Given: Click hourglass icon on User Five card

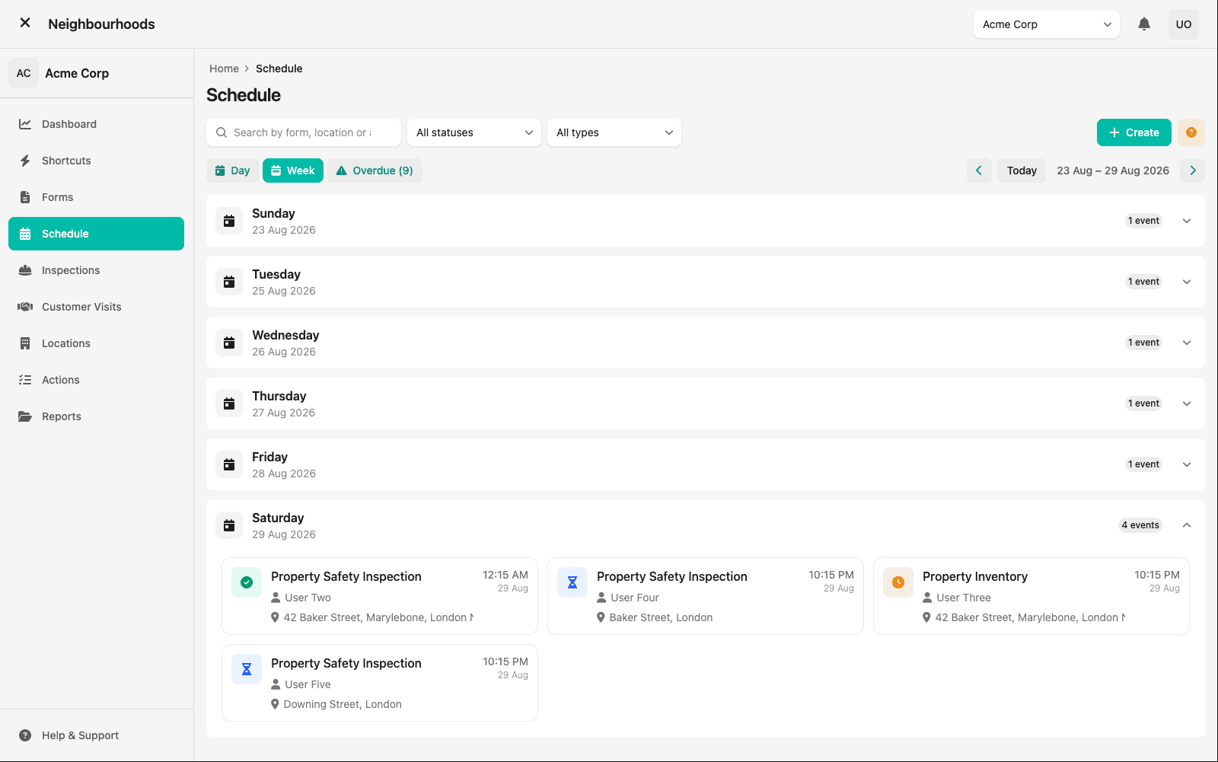Looking at the screenshot, I should click(x=247, y=669).
